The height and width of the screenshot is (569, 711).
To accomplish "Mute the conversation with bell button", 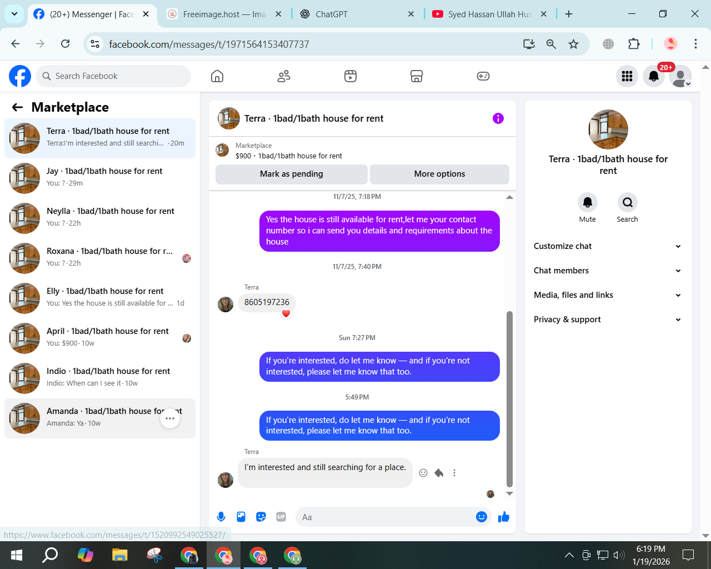I will (588, 202).
